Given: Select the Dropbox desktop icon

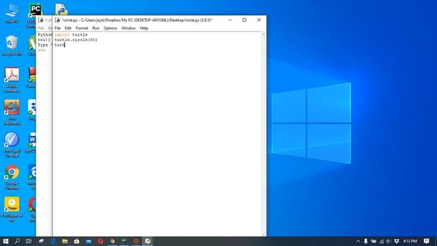Looking at the screenshot, I should click(32, 110).
